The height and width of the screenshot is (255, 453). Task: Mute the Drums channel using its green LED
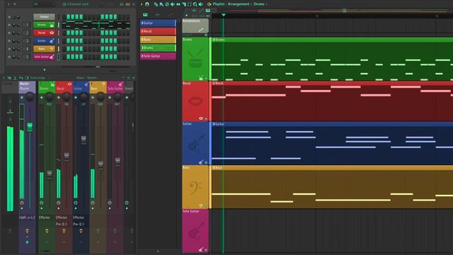(x=9, y=25)
